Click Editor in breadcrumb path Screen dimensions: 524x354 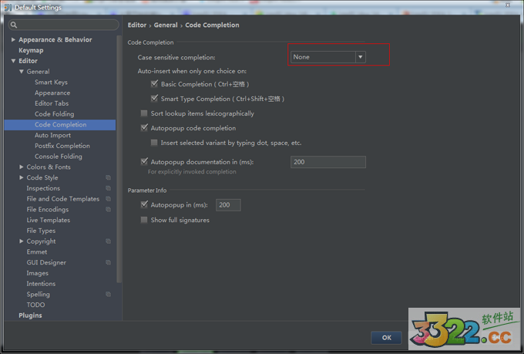(x=137, y=25)
